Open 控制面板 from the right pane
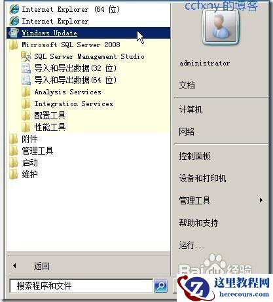Viewport: 273px width, 302px height. point(194,156)
